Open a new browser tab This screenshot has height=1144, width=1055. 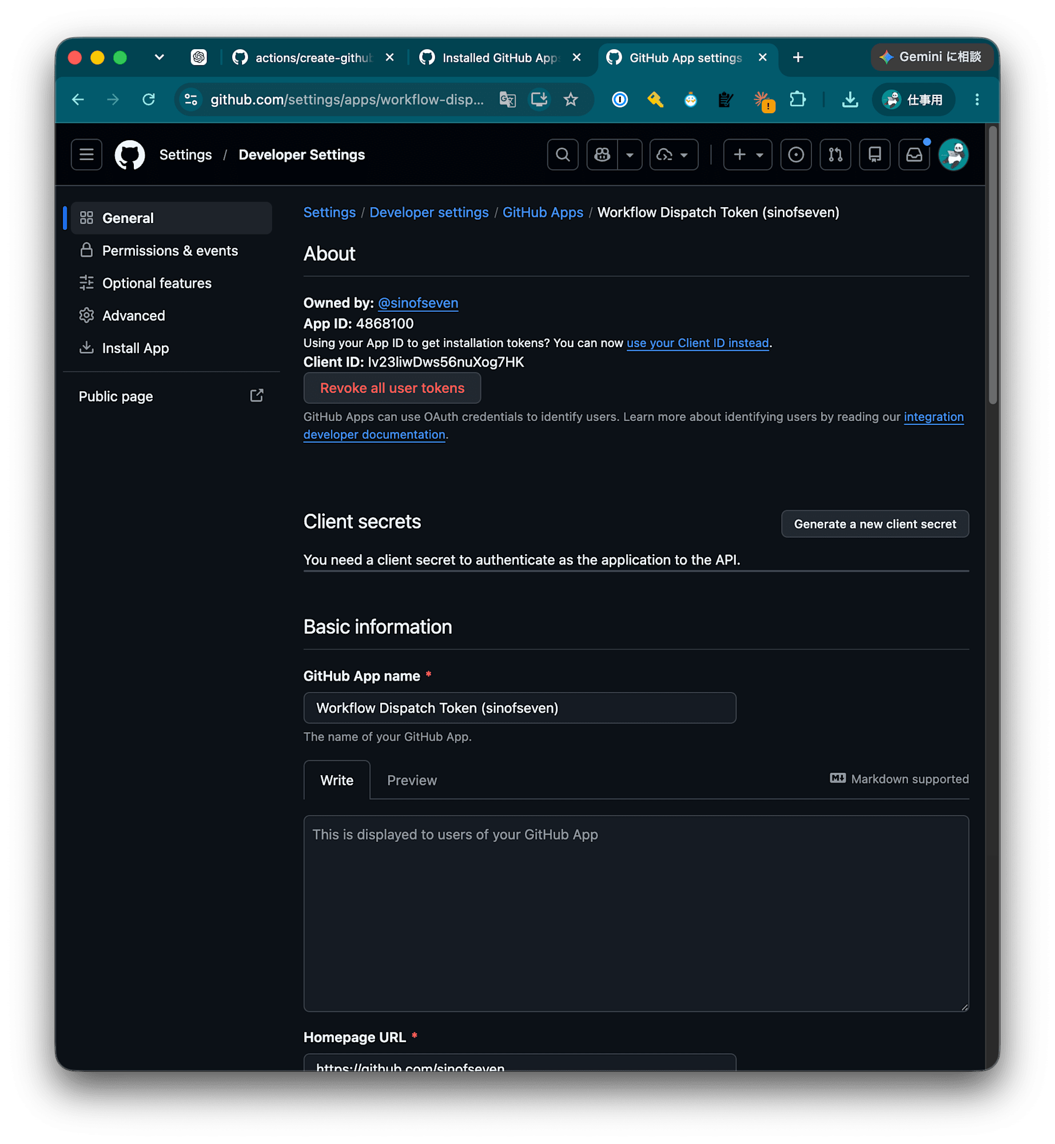pyautogui.click(x=797, y=57)
